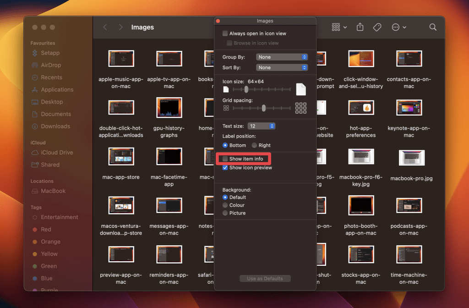This screenshot has width=469, height=308.
Task: Click the small document icon size icon
Action: point(226,89)
